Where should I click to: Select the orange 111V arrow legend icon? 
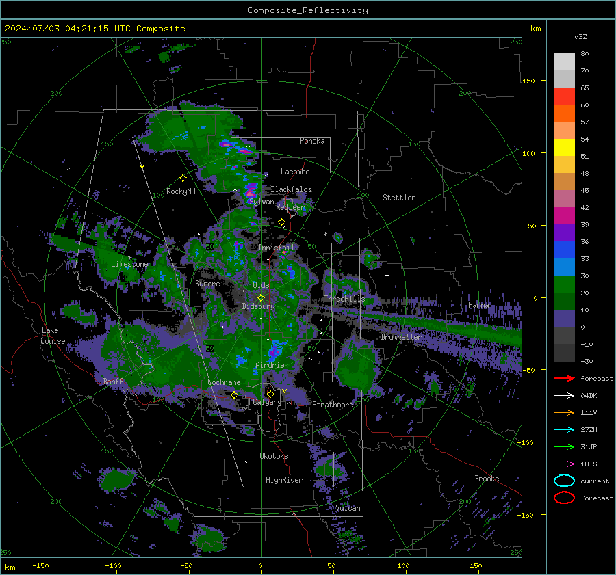click(564, 412)
